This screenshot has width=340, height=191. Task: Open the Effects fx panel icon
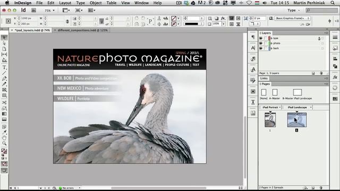click(x=335, y=77)
